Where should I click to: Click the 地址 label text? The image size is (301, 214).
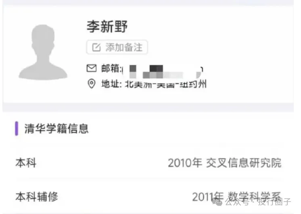tap(111, 84)
